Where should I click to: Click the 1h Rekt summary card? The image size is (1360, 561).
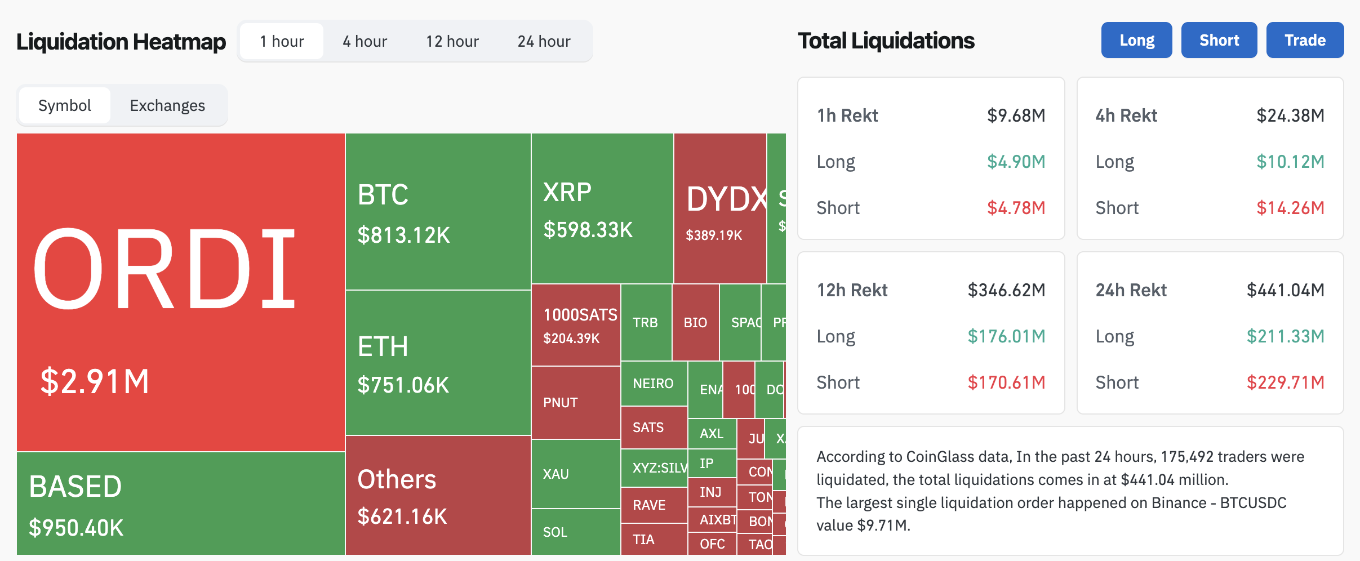click(x=931, y=161)
